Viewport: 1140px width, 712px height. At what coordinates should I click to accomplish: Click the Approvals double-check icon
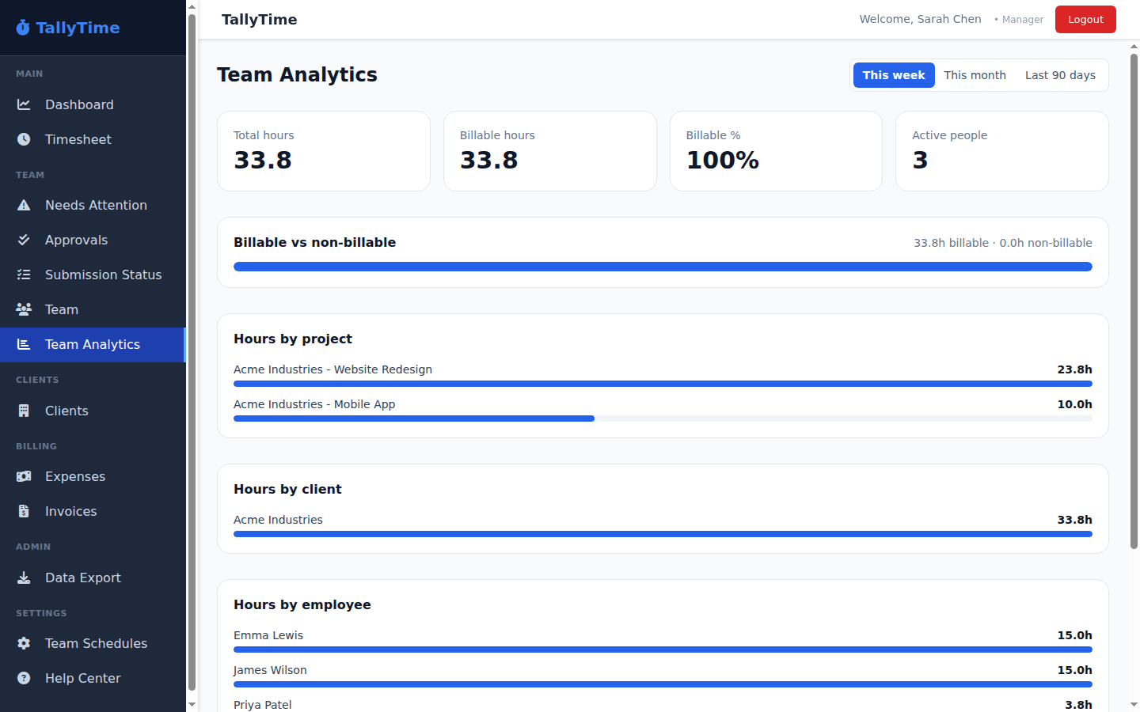click(x=24, y=240)
